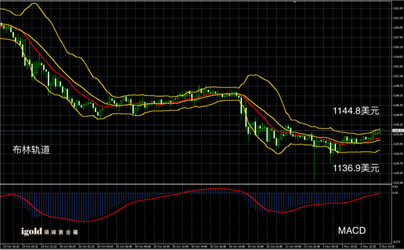Click the MACD indicator label
The image size is (404, 250).
tap(352, 231)
